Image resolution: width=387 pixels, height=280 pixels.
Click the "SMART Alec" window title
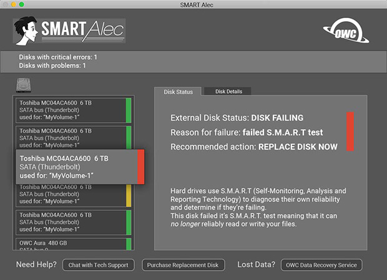pyautogui.click(x=197, y=5)
